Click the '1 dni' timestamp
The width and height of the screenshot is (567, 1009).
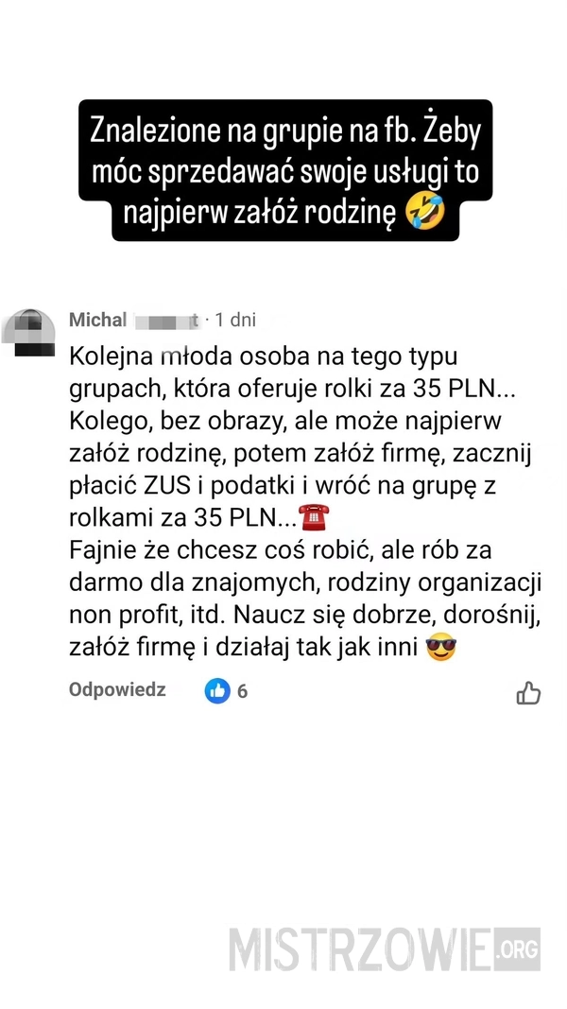[235, 320]
